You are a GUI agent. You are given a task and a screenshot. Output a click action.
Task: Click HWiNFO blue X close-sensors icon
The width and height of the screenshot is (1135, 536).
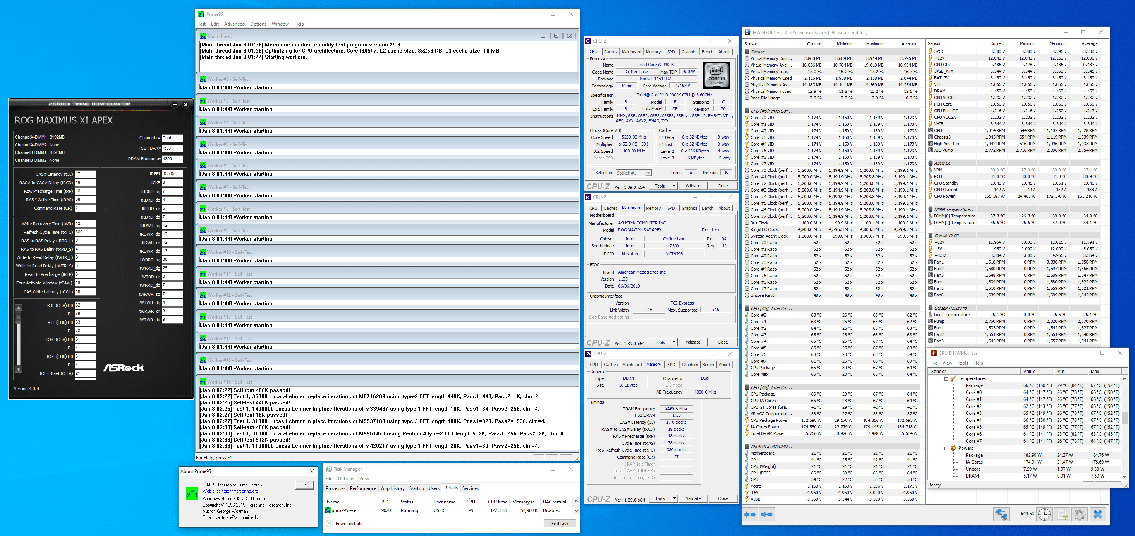click(x=1098, y=514)
